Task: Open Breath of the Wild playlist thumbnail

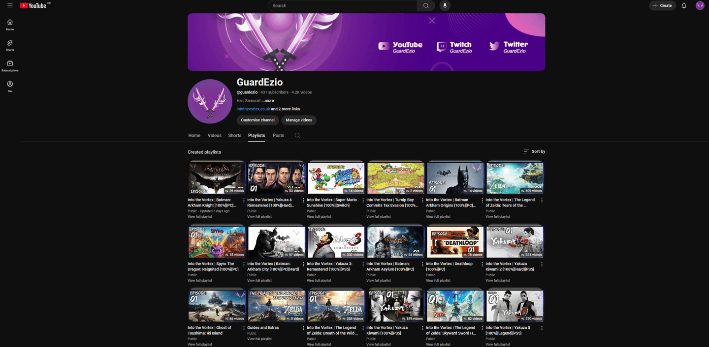Action: (336, 306)
